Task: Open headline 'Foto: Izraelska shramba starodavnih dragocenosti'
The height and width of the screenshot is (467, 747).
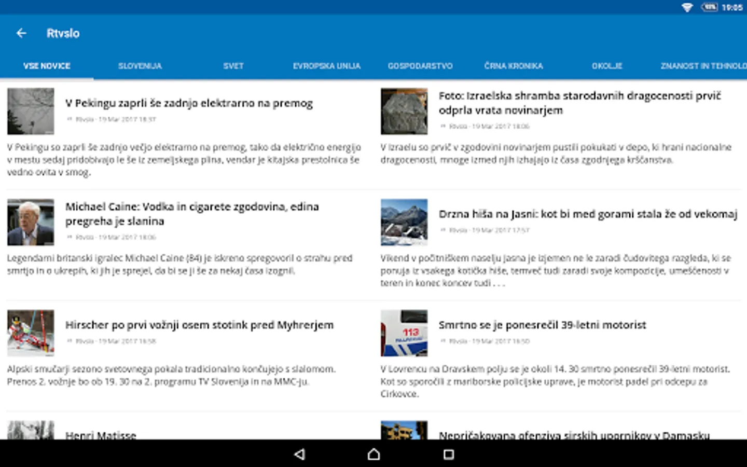Action: [580, 103]
